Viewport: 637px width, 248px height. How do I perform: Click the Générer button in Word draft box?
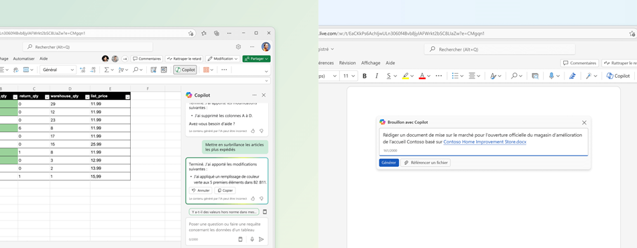pyautogui.click(x=389, y=162)
